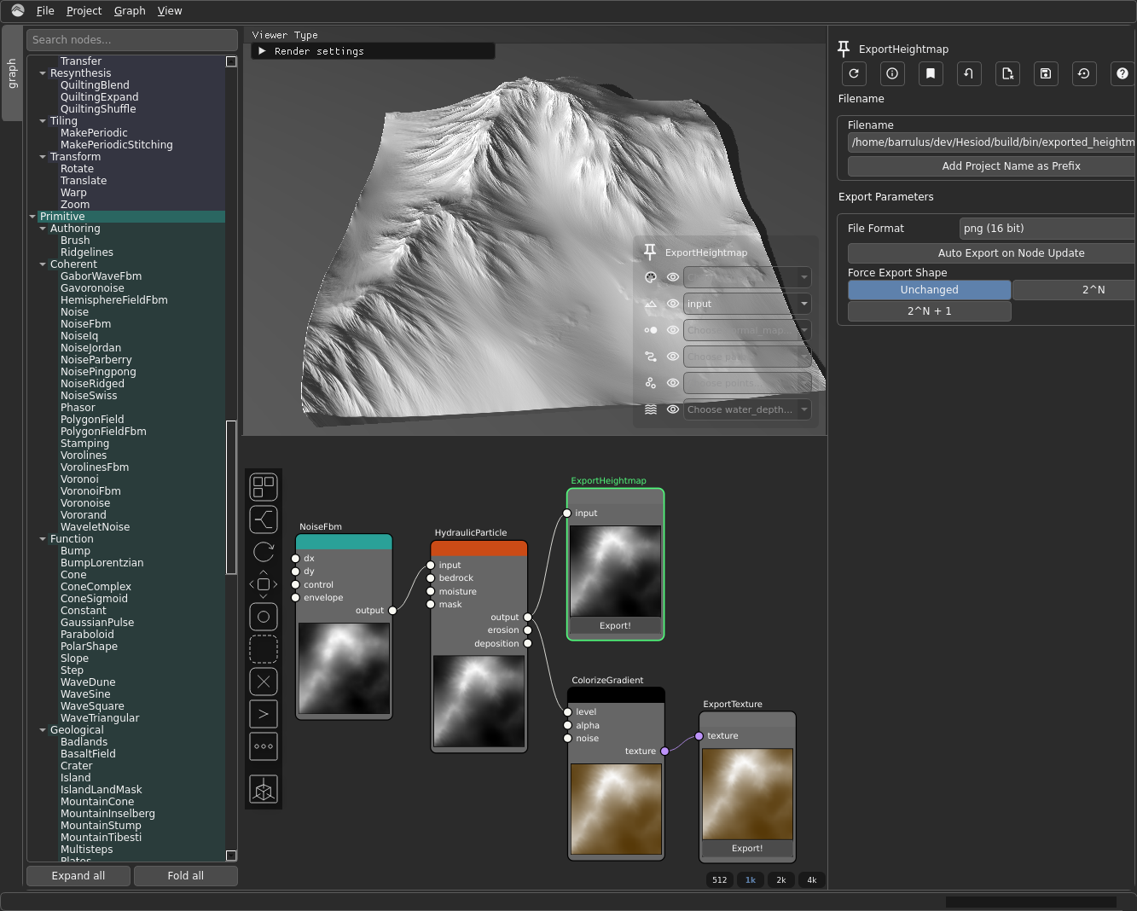Click the X clear icon in graph toolbar

(x=264, y=682)
